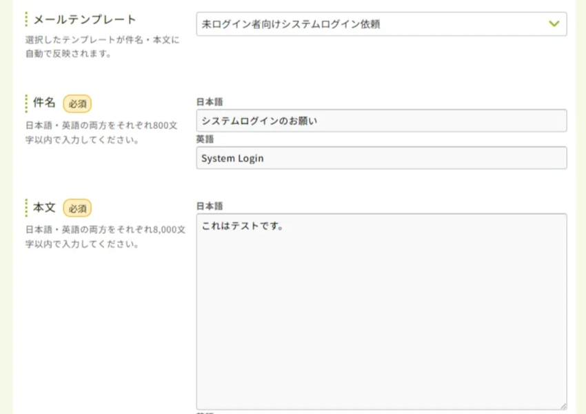Click the 必須 badge next to 本文
This screenshot has height=414, width=586.
(x=77, y=208)
